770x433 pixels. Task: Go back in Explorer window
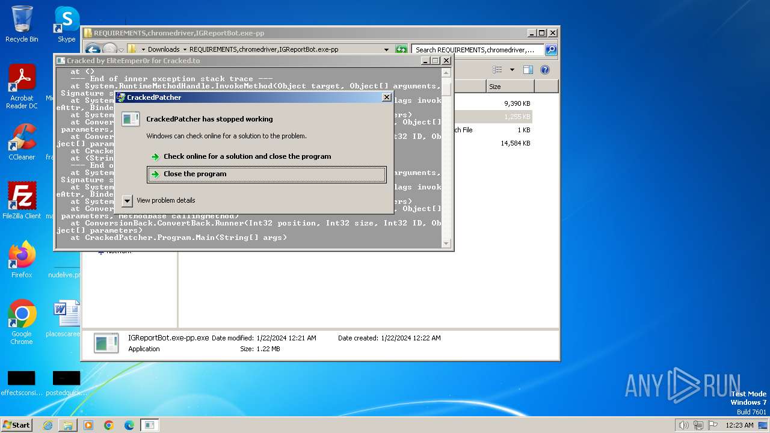tap(93, 50)
